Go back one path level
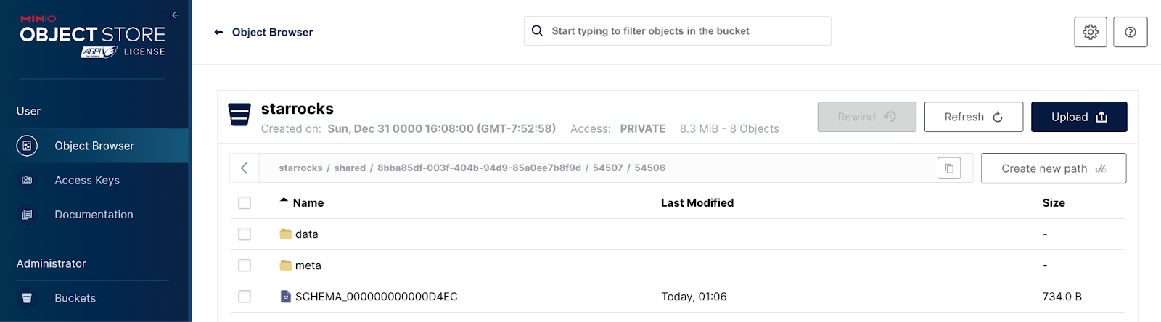1161x322 pixels. (245, 168)
